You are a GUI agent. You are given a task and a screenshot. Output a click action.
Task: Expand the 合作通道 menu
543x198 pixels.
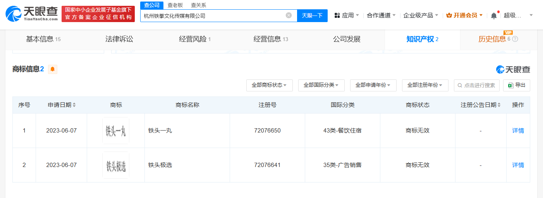point(381,15)
